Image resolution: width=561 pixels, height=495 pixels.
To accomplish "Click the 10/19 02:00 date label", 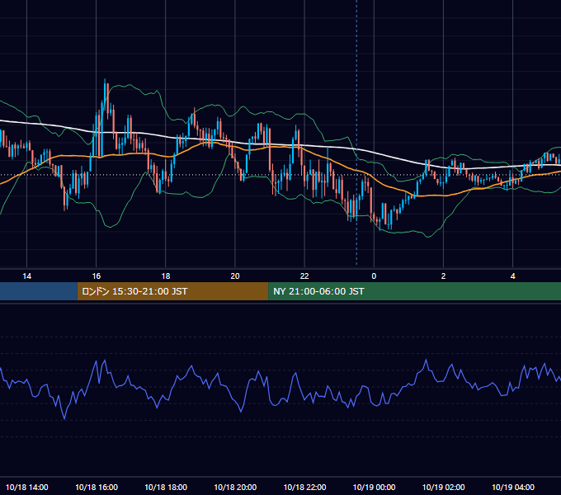I will pyautogui.click(x=443, y=487).
